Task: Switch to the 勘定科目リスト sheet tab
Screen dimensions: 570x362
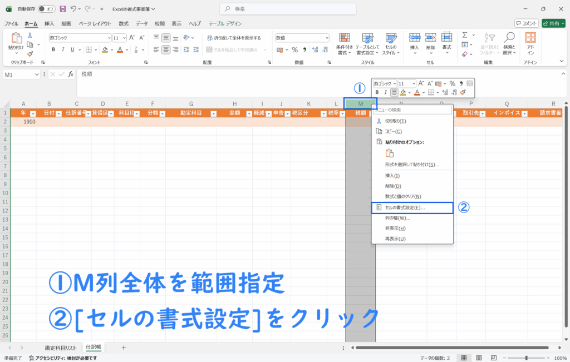Action: (x=61, y=347)
